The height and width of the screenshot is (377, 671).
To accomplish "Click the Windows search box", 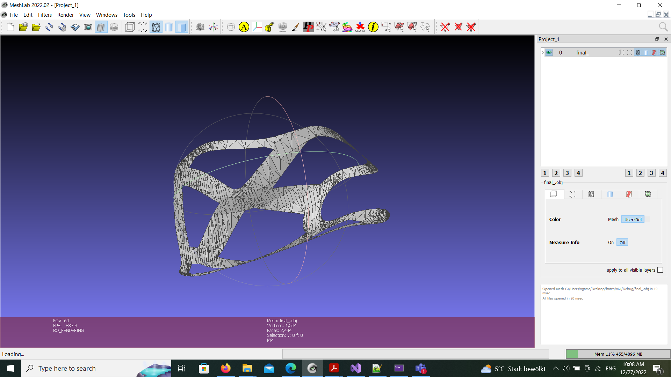I will (x=96, y=368).
